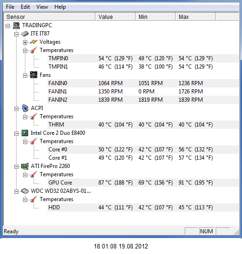Select the FANIN2 sensor row

(x=143, y=100)
